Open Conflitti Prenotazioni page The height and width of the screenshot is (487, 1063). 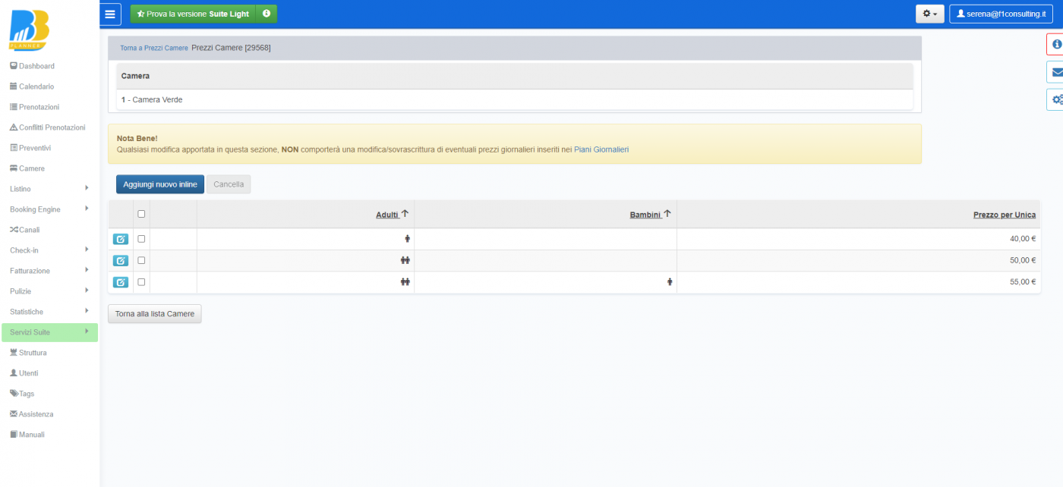pyautogui.click(x=47, y=127)
